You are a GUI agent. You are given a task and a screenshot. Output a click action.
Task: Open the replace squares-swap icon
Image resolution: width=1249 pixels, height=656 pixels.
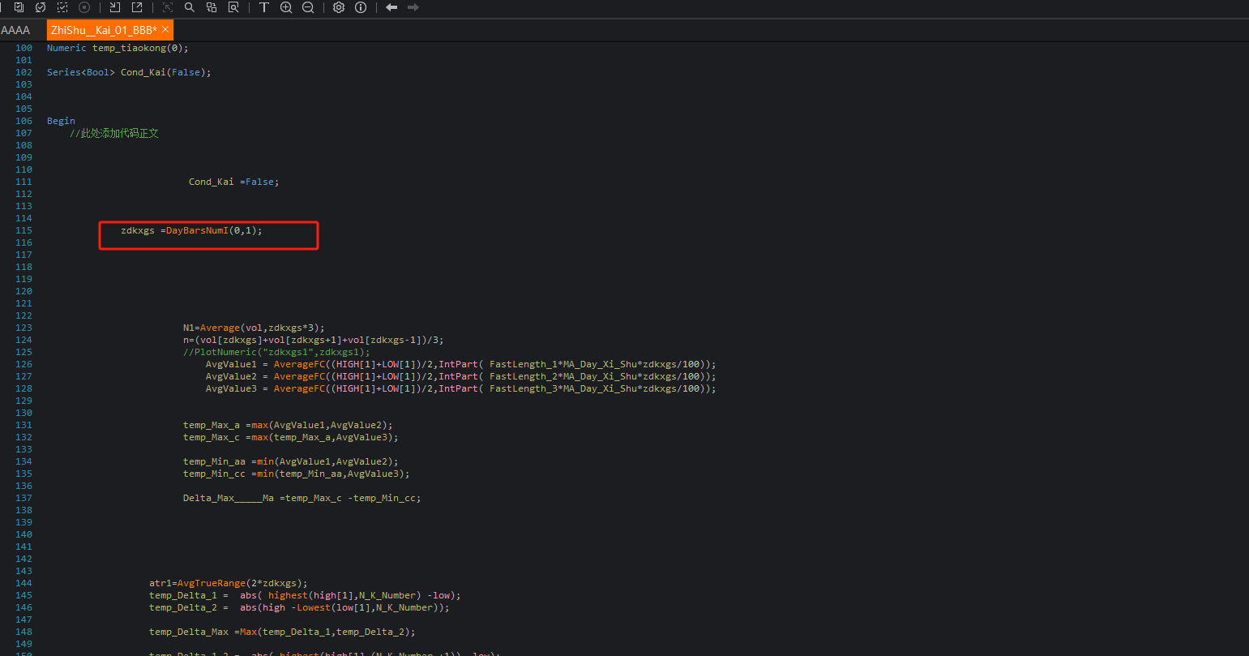[x=212, y=7]
